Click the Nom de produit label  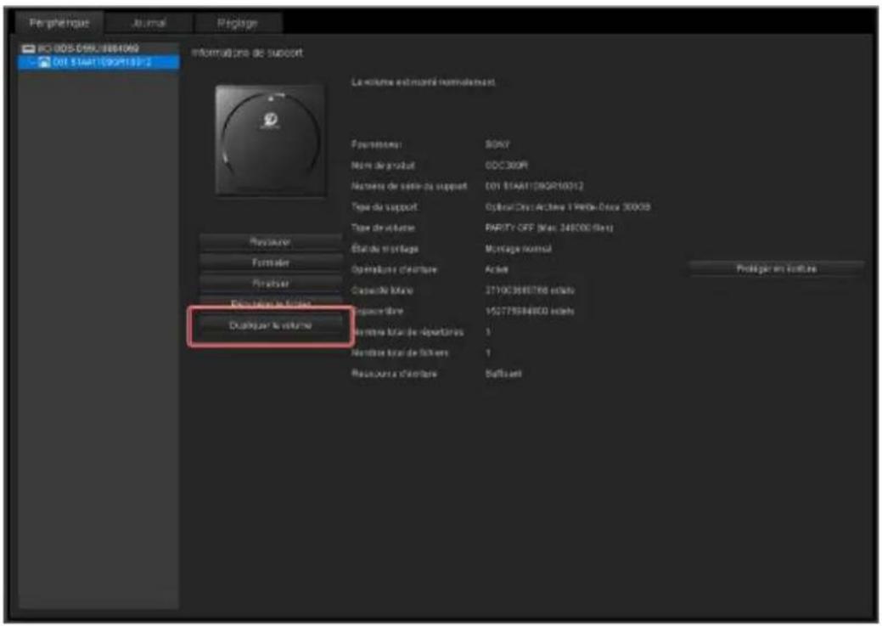click(383, 165)
